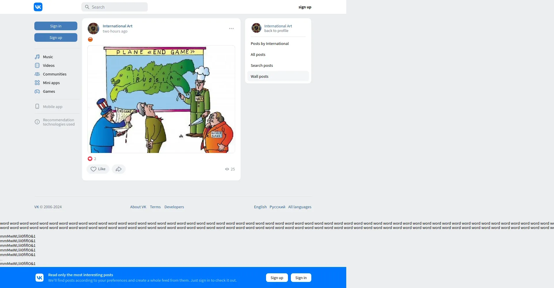
Task: Share the post with the arrow button
Action: click(119, 169)
